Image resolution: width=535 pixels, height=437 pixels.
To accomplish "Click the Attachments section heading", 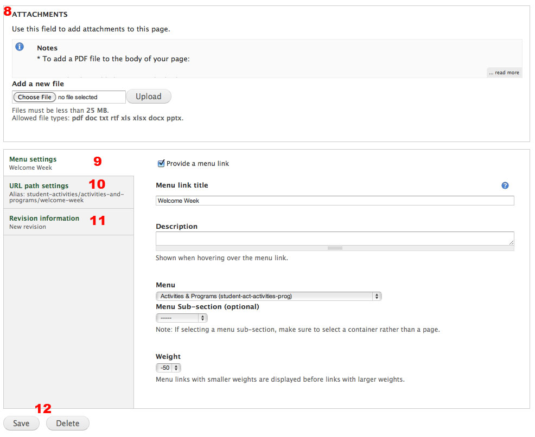I will (x=40, y=14).
